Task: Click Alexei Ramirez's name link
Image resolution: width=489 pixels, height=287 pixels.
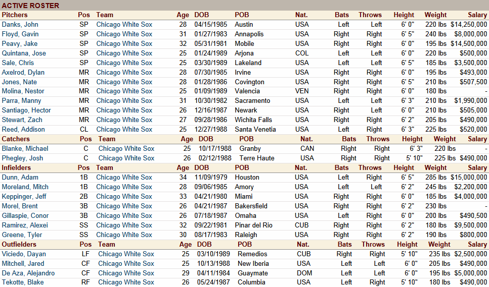Action: coord(25,225)
